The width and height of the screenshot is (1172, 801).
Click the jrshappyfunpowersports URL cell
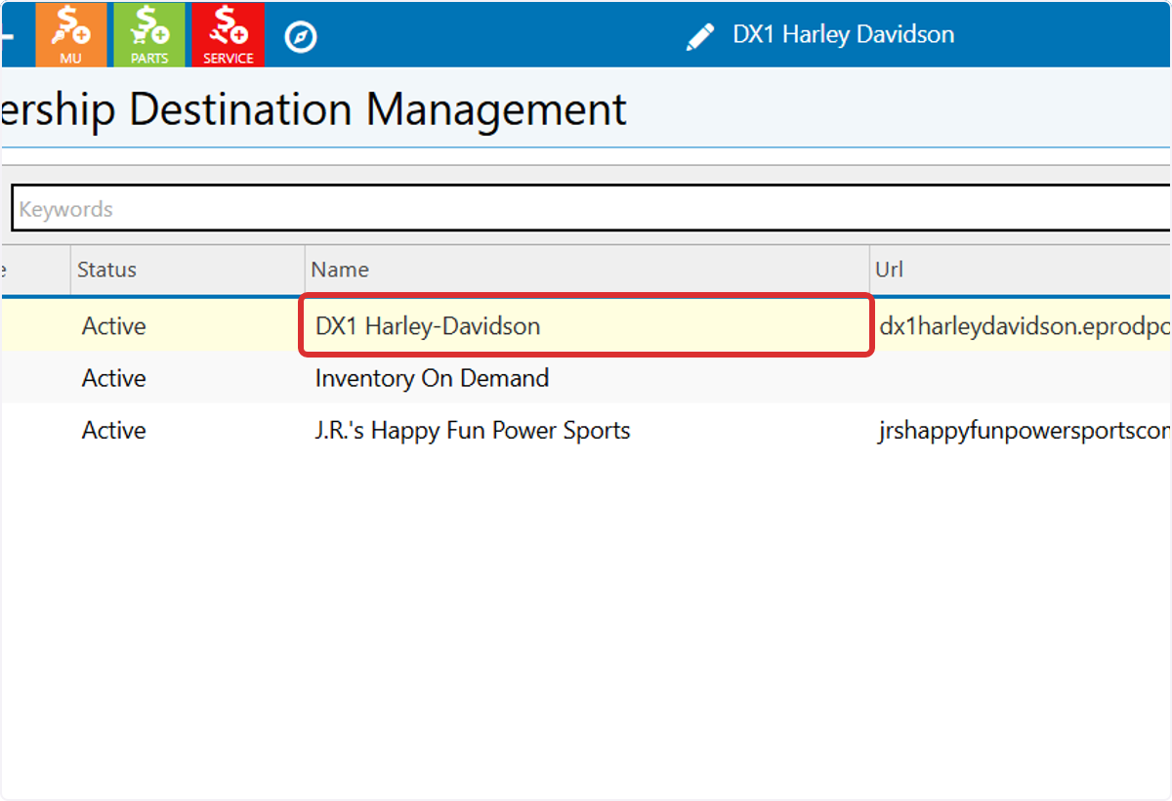pyautogui.click(x=1025, y=431)
